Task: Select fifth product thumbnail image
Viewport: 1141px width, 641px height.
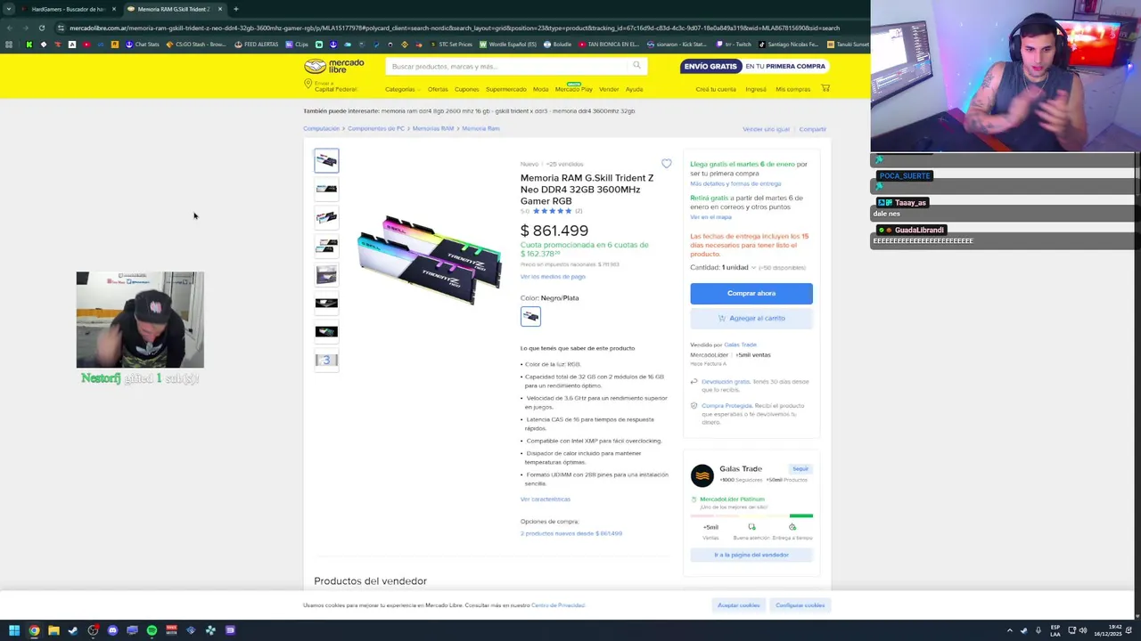Action: click(x=326, y=274)
